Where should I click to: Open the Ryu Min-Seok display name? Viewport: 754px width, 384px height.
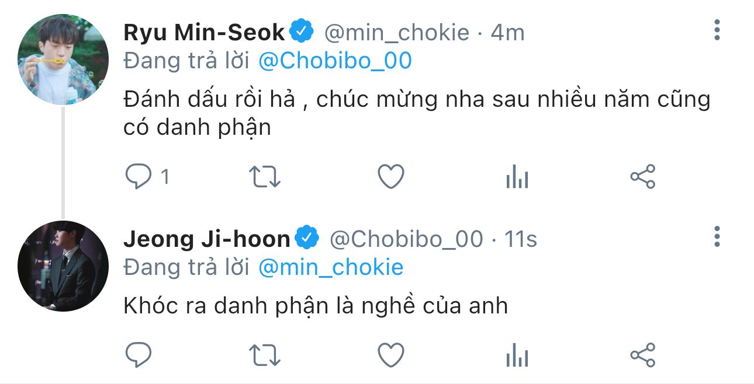(x=204, y=32)
